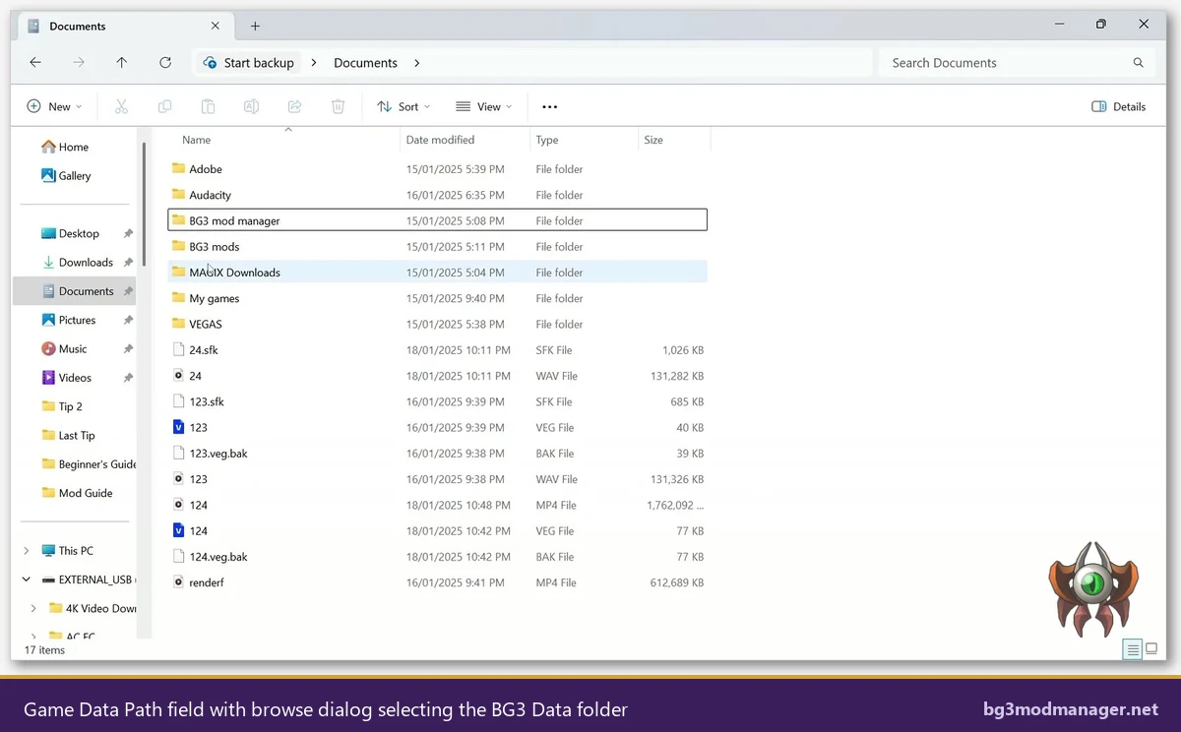Open the See more three-dots menu
1181x732 pixels.
pyautogui.click(x=550, y=106)
